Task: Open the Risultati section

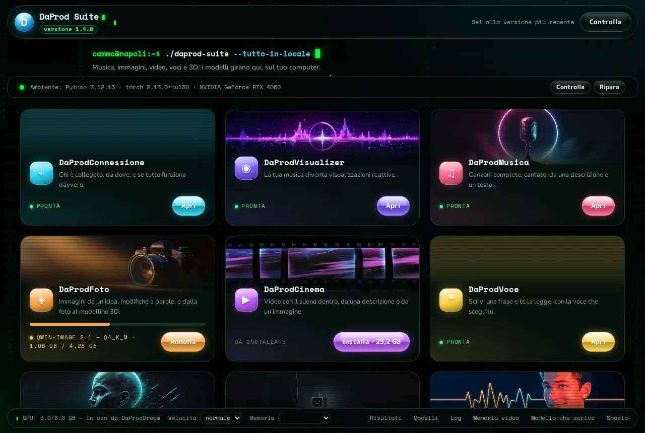Action: (x=385, y=418)
